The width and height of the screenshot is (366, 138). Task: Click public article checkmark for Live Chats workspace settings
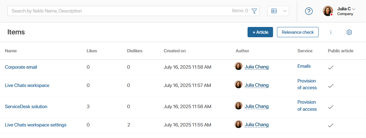pos(330,125)
